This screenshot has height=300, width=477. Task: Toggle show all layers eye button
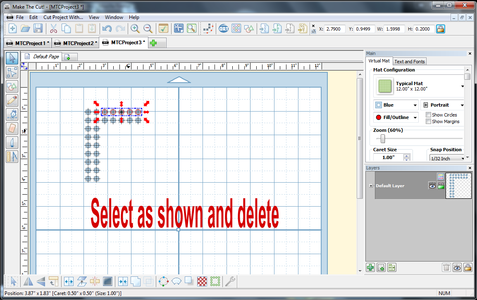[457, 267]
